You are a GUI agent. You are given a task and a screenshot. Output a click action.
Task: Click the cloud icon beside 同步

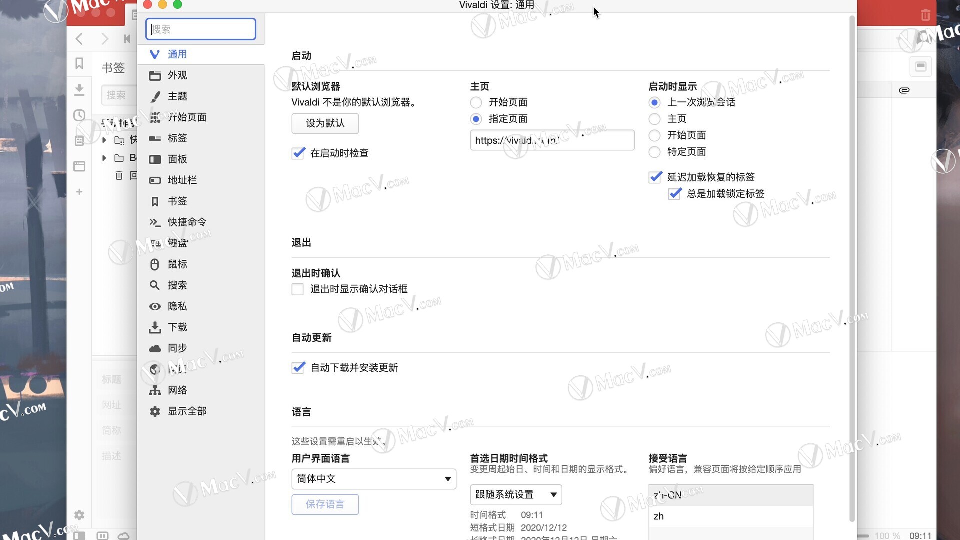tap(155, 348)
